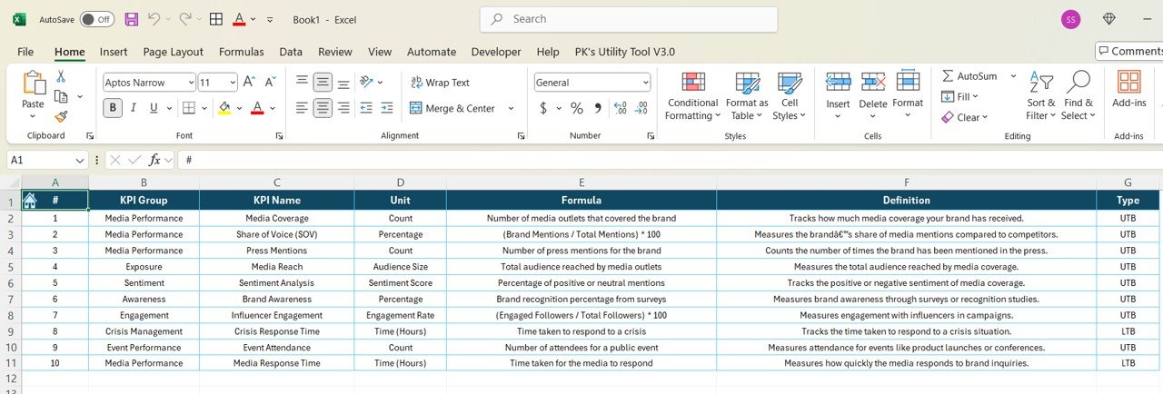1163x394 pixels.
Task: Open the Add-ins pane
Action: (1128, 91)
